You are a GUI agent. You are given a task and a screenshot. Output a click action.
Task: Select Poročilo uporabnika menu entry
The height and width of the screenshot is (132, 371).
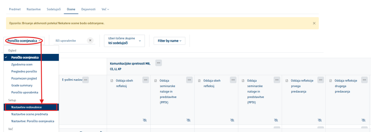coord(31,93)
